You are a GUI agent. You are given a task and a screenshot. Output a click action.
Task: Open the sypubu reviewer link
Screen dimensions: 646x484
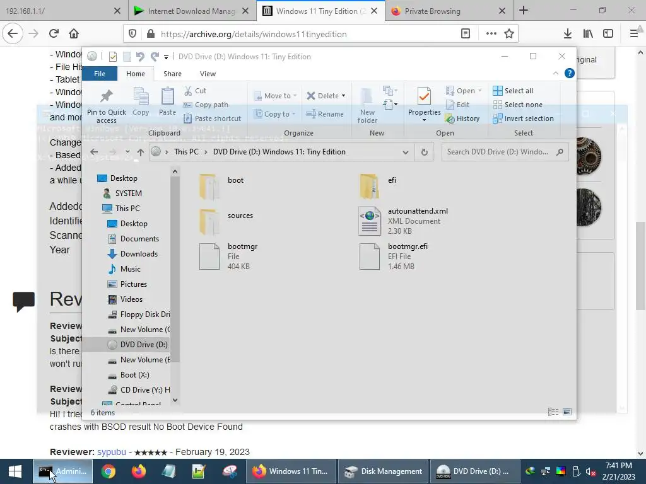112,452
